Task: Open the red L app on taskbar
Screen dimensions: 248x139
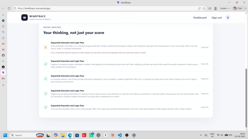Action: (x=84, y=135)
